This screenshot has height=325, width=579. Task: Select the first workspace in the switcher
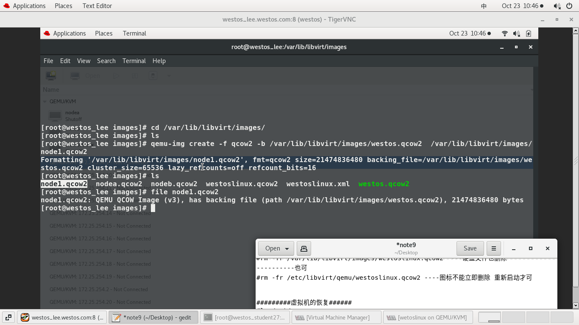point(490,317)
